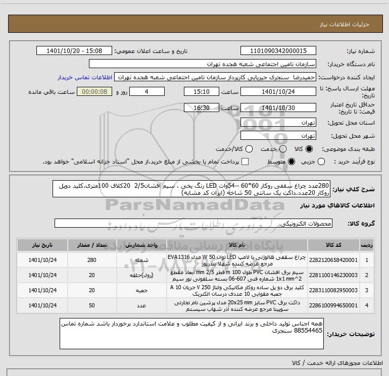The height and width of the screenshot is (376, 389).
Task: Select the کالا/خدمت radio button
Action: (249, 149)
